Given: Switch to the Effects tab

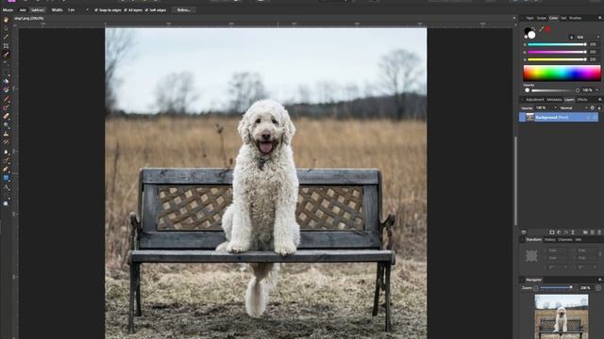Looking at the screenshot, I should (x=582, y=100).
